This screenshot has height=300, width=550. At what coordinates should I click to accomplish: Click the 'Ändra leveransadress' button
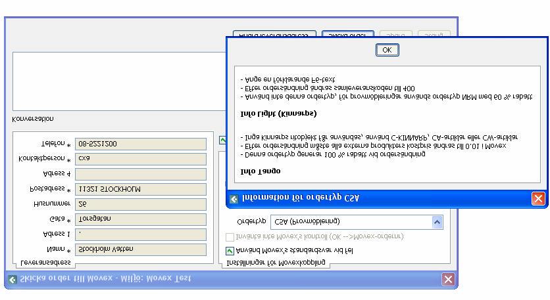tap(274, 34)
